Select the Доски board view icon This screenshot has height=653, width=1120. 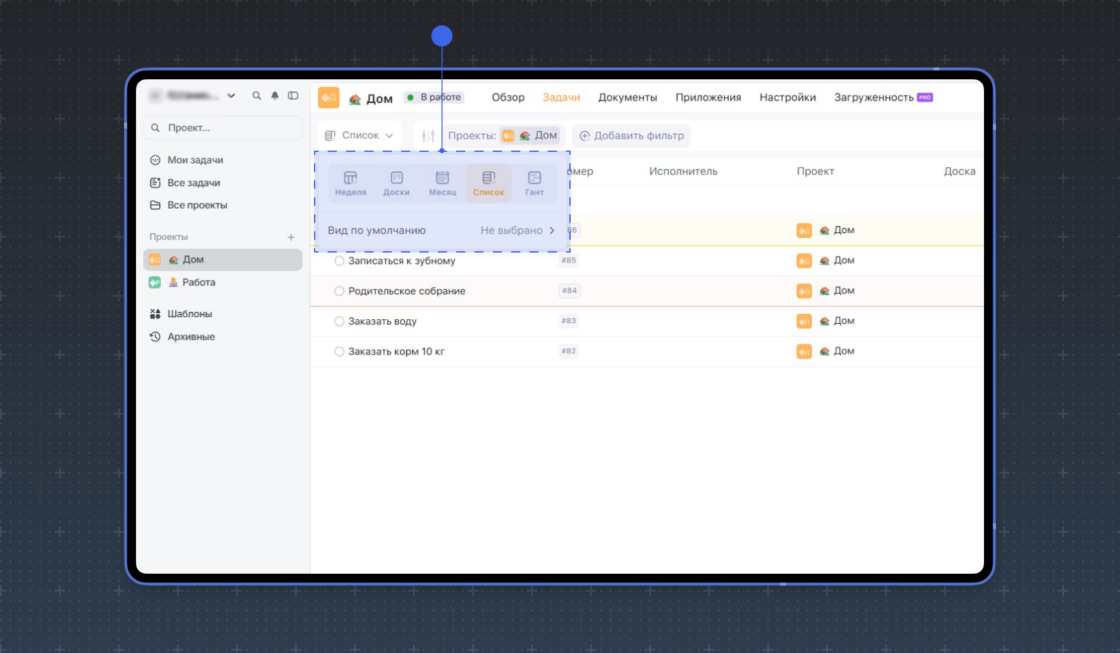[396, 183]
